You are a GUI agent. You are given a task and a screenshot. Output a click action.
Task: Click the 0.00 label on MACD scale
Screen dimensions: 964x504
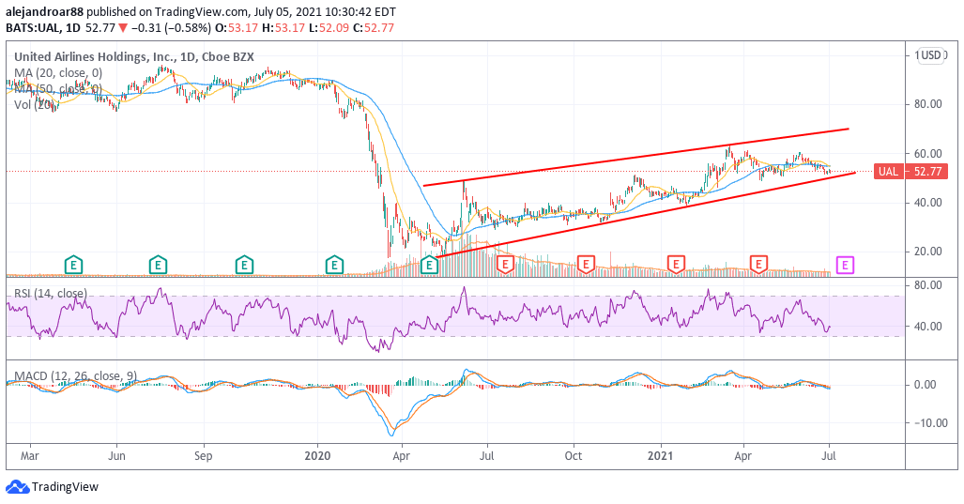[x=926, y=385]
